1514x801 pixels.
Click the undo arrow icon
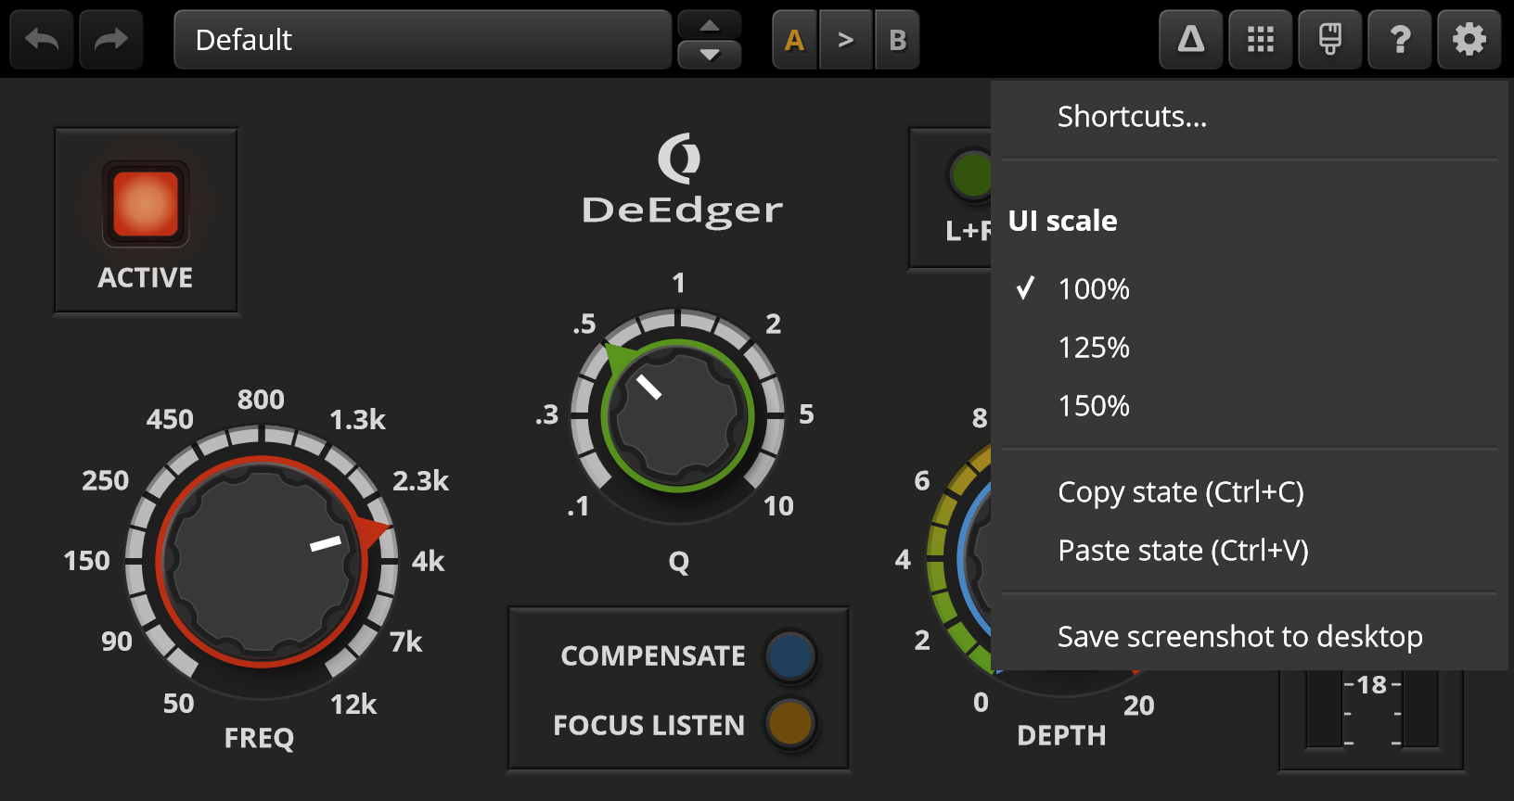tap(42, 40)
